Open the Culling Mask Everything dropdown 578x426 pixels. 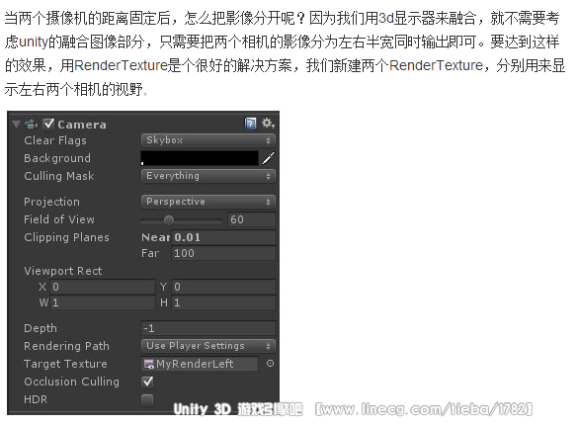[208, 176]
